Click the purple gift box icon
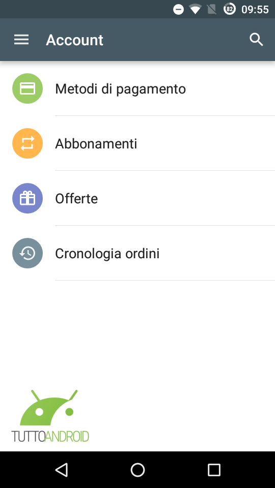275x488 pixels. (x=28, y=198)
